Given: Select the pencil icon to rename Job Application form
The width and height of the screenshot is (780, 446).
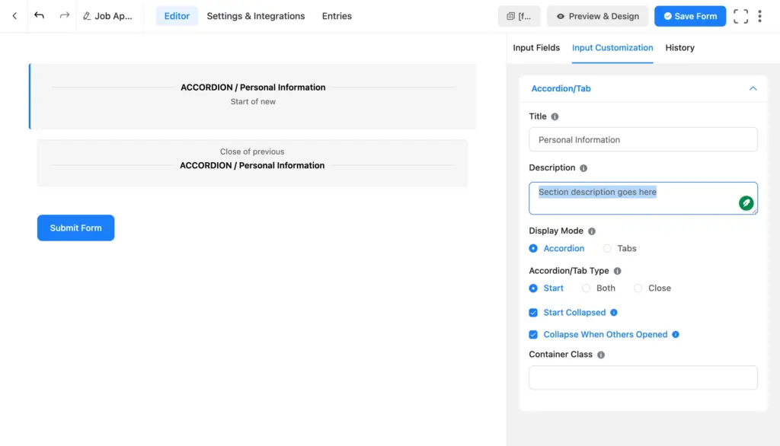Looking at the screenshot, I should click(88, 15).
